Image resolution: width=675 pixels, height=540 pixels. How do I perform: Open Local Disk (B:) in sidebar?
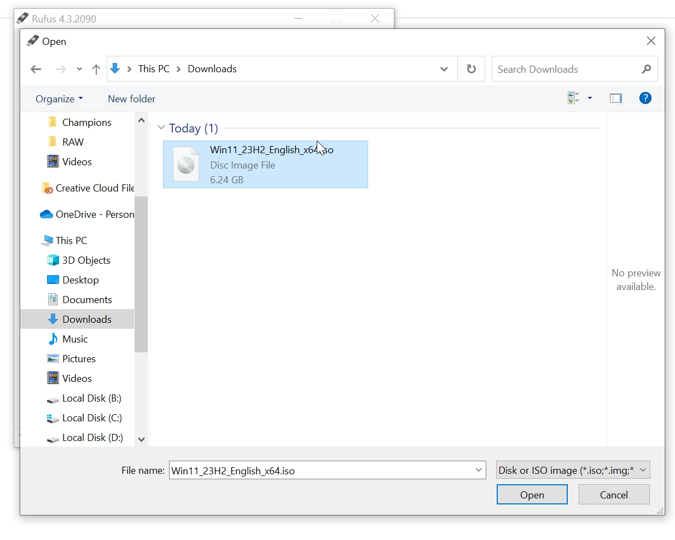[84, 398]
